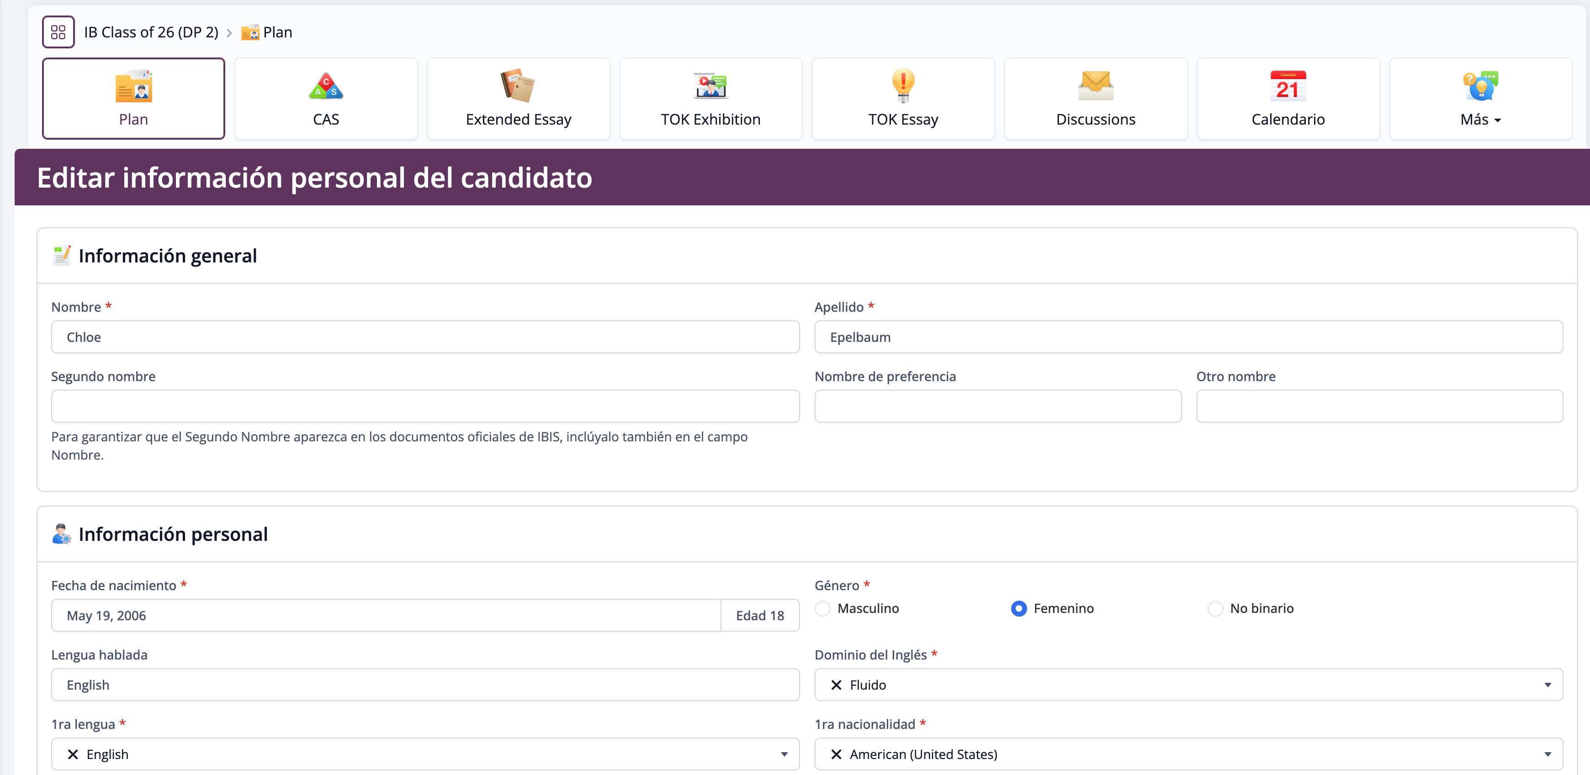The width and height of the screenshot is (1590, 775).
Task: Click the CAS triangle icon
Action: (x=326, y=86)
